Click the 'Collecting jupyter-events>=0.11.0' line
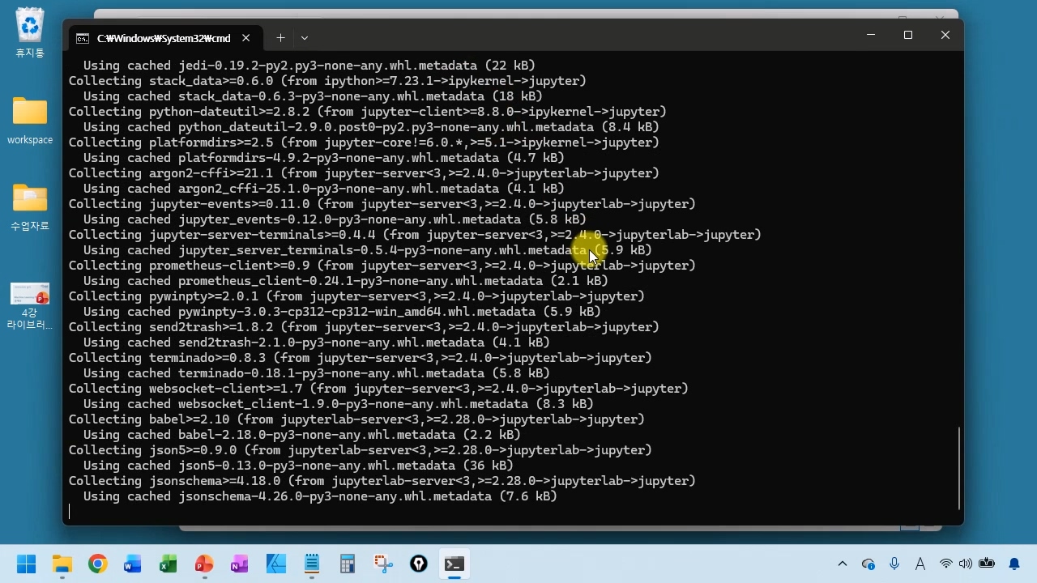The width and height of the screenshot is (1037, 583). pos(382,204)
